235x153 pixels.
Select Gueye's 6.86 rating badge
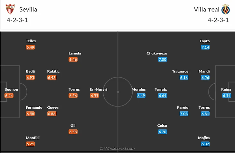[x=52, y=114]
